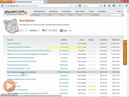Open Dynamics CRM Developer - Part 3
This screenshot has width=129, height=97.
(19, 68)
